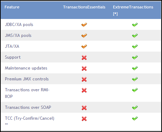Click the Premium JMX controls label
This screenshot has height=132, width=162.
click(x=27, y=79)
